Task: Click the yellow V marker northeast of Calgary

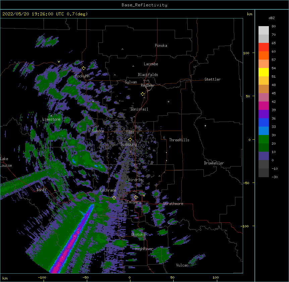Action: 144,196
